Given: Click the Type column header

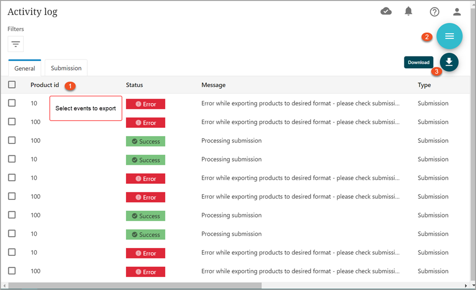Looking at the screenshot, I should click(424, 85).
